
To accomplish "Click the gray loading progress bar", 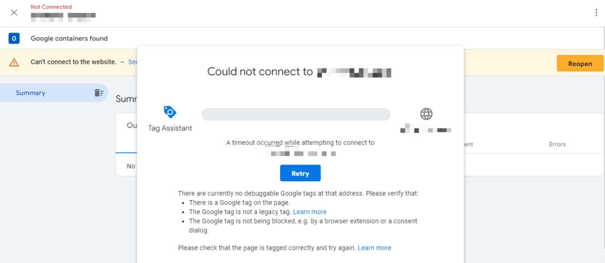I will click(296, 114).
